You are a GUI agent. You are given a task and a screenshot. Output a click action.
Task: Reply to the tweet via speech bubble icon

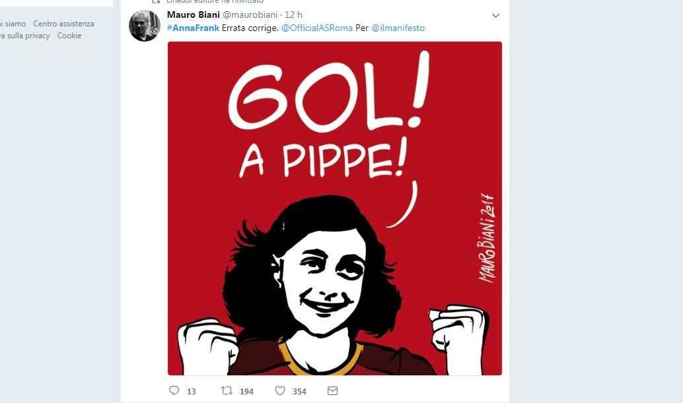click(173, 390)
